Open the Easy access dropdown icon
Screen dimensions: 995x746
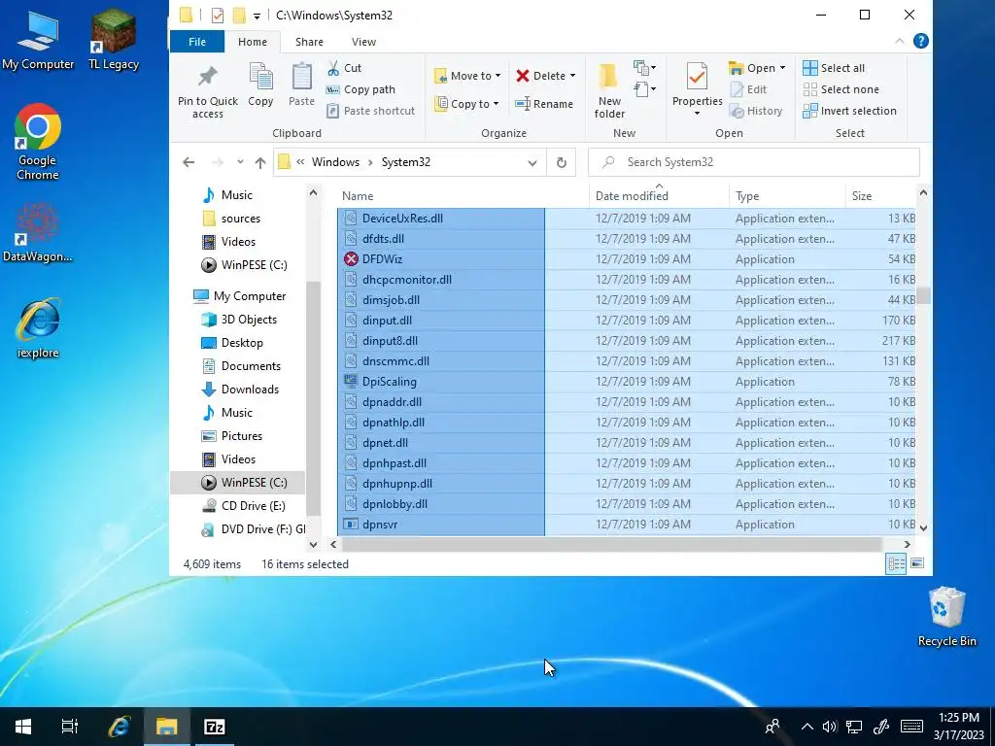[645, 88]
